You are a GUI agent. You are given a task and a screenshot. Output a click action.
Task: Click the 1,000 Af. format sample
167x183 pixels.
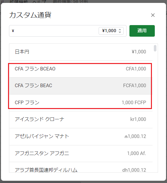(x=136, y=153)
